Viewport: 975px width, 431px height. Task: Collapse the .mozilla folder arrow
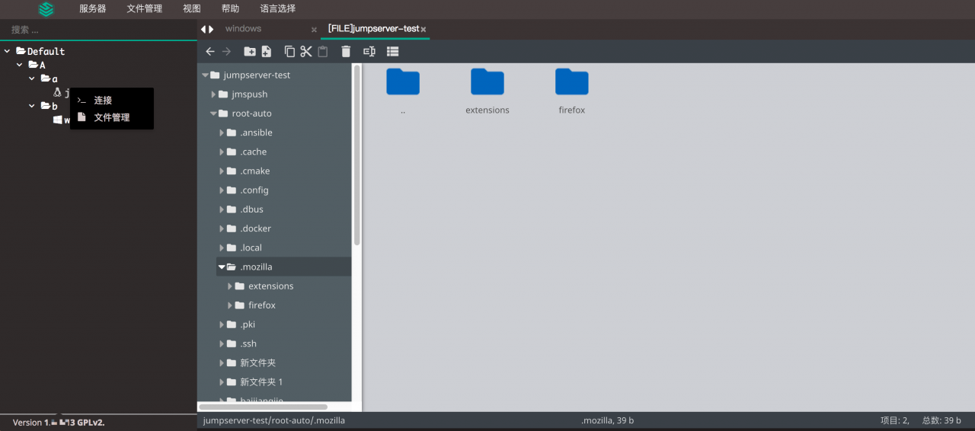tap(222, 267)
